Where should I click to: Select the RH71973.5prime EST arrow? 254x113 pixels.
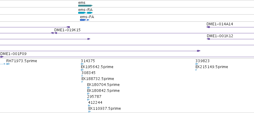pyautogui.click(x=8, y=64)
